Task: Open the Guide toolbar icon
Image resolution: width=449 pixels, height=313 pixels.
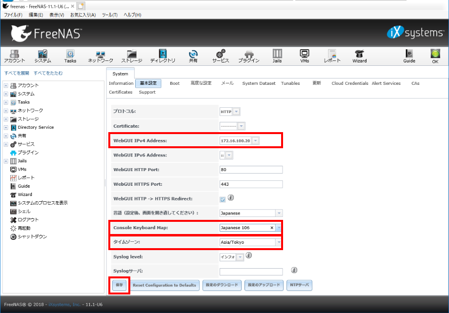Action: [409, 56]
